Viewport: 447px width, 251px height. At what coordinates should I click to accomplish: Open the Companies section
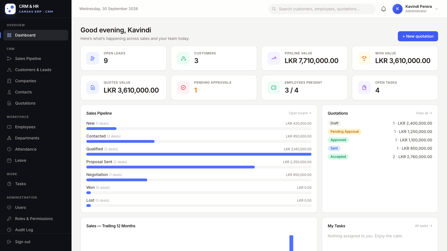(36, 81)
